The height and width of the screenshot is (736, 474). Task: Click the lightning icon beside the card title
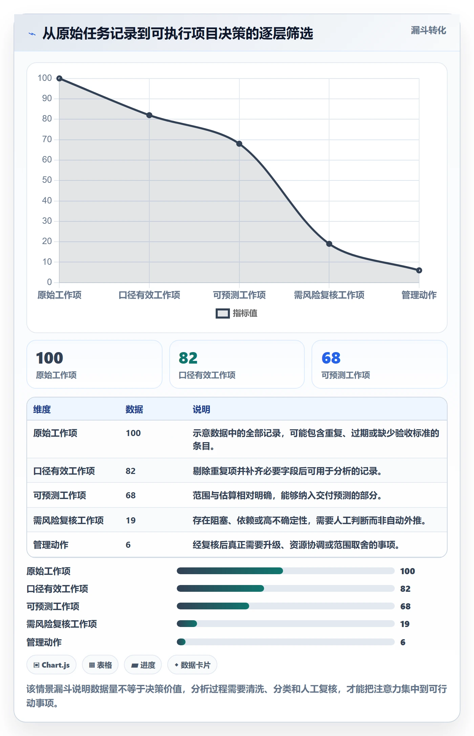coord(32,34)
